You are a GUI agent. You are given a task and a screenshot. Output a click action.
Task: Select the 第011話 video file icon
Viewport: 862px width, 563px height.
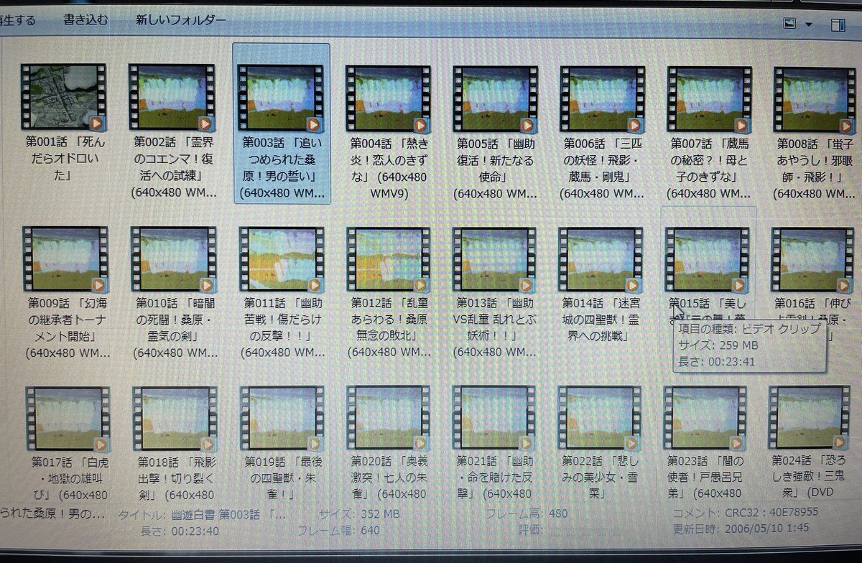pos(282,260)
